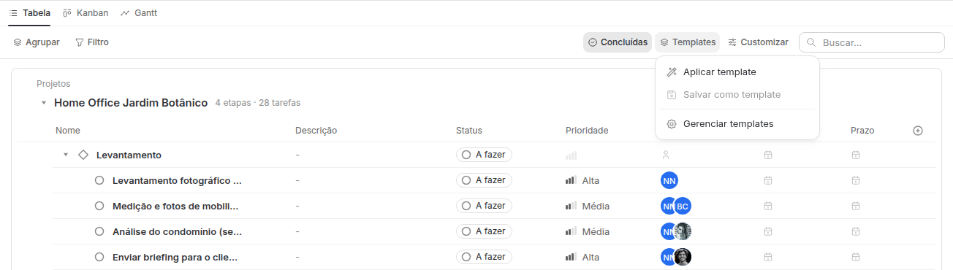Open the Customizar settings

tap(758, 42)
